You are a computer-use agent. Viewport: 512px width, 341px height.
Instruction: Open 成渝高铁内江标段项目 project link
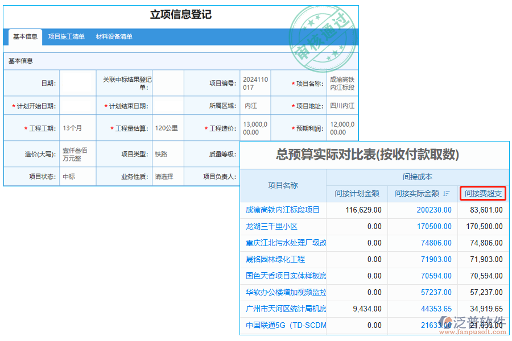283,210
